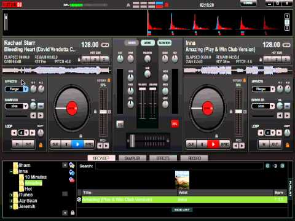Screen dimensions: 295x221
Task: Switch to the Sampler tab
Action: [x=132, y=158]
